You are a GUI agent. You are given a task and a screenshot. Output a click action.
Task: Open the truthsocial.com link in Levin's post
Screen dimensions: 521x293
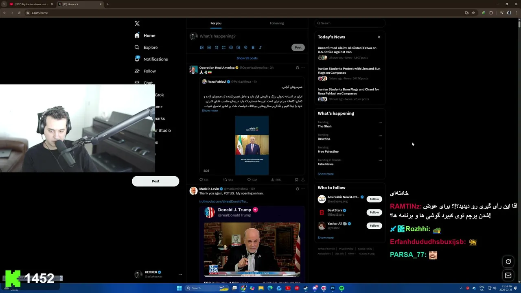pos(223,201)
